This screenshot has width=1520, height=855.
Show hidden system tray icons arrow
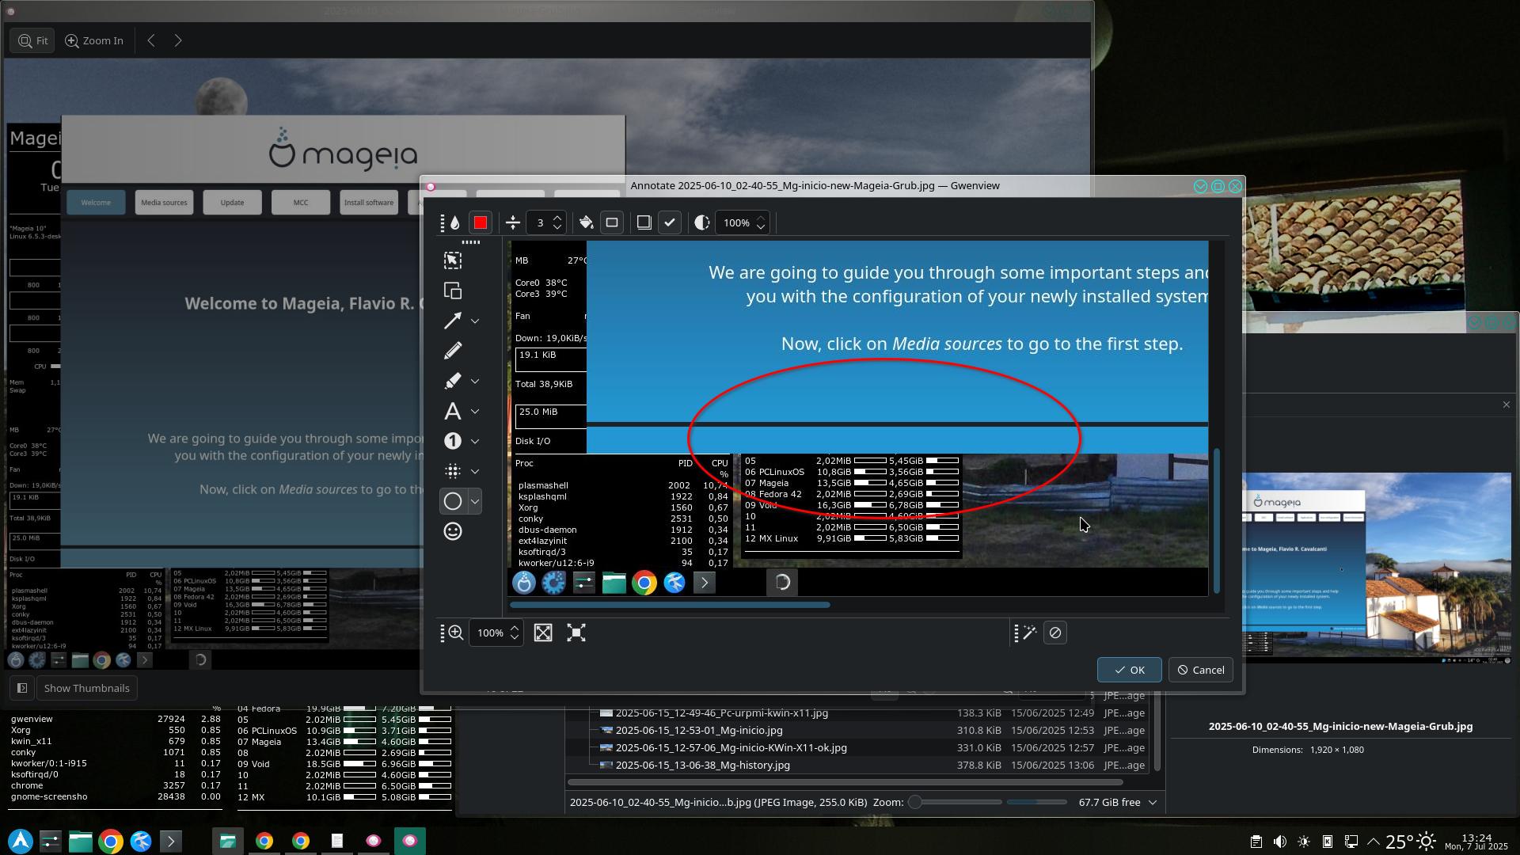pos(1374,842)
